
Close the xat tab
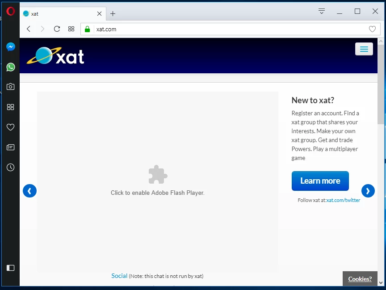(x=100, y=13)
